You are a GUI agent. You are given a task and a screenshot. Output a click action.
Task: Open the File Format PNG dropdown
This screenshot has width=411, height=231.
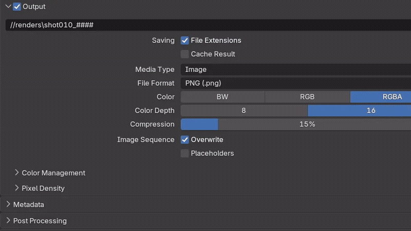(x=296, y=83)
